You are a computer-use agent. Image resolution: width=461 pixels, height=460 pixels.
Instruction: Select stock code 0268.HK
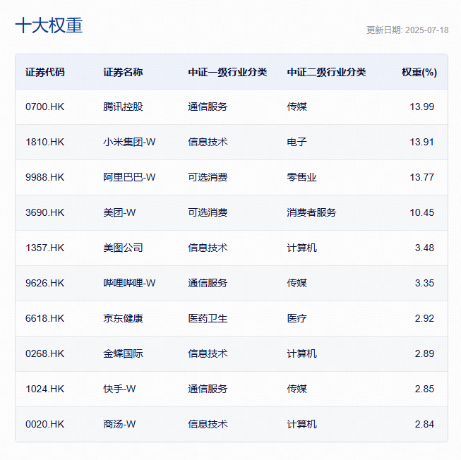pyautogui.click(x=44, y=353)
